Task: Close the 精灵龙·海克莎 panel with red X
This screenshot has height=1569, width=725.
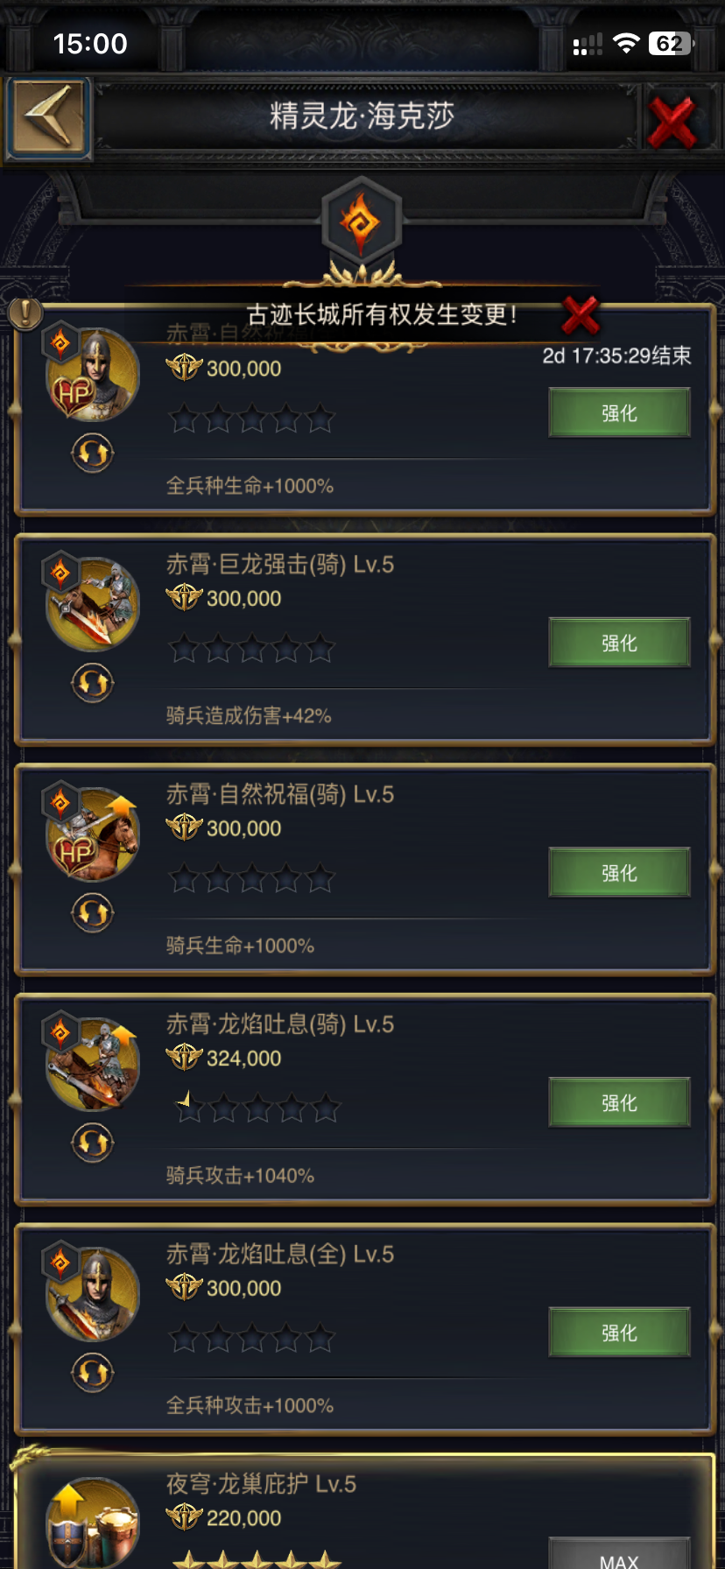Action: pyautogui.click(x=672, y=122)
